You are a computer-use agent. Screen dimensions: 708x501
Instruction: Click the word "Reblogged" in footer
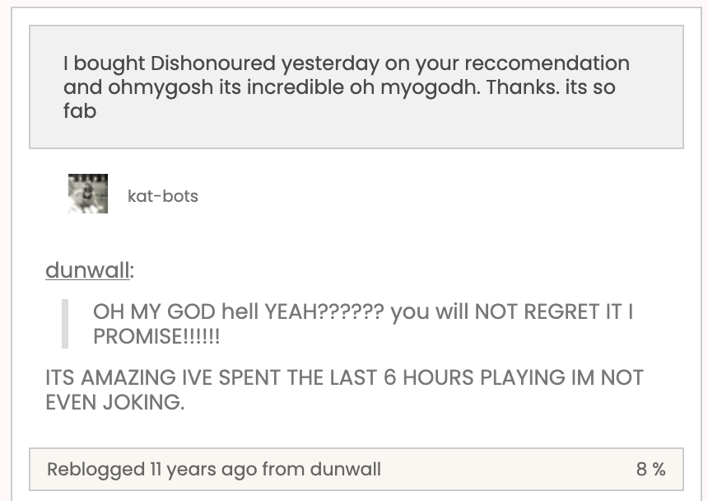point(95,470)
